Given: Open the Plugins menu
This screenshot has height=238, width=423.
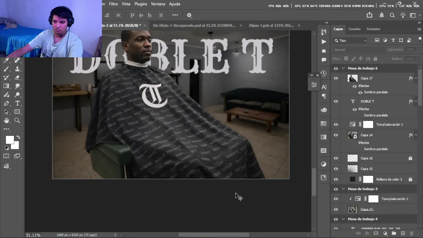Looking at the screenshot, I should [141, 4].
